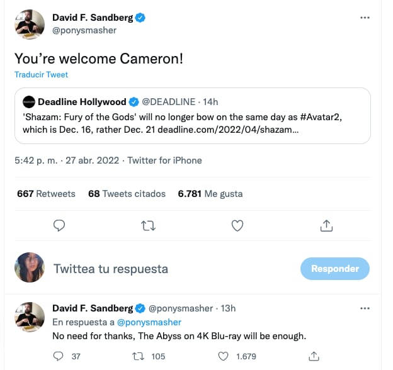393x370 pixels.
Task: Share the main tweet
Action: click(326, 225)
